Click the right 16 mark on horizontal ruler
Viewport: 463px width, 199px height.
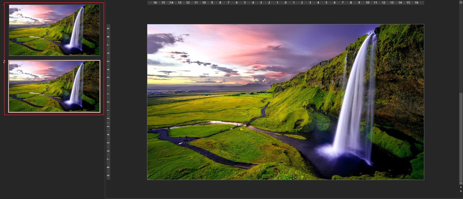[416, 3]
